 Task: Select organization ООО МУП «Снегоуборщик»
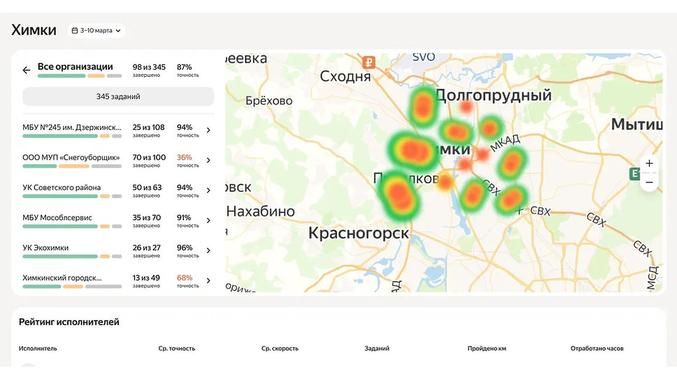(x=71, y=157)
